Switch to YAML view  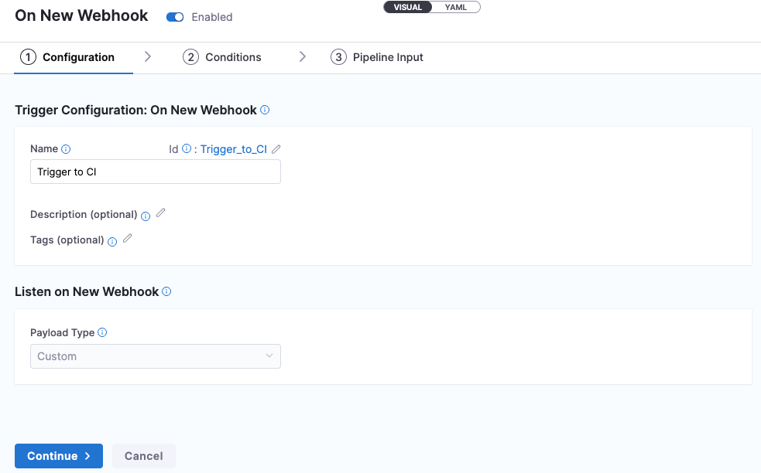[456, 7]
